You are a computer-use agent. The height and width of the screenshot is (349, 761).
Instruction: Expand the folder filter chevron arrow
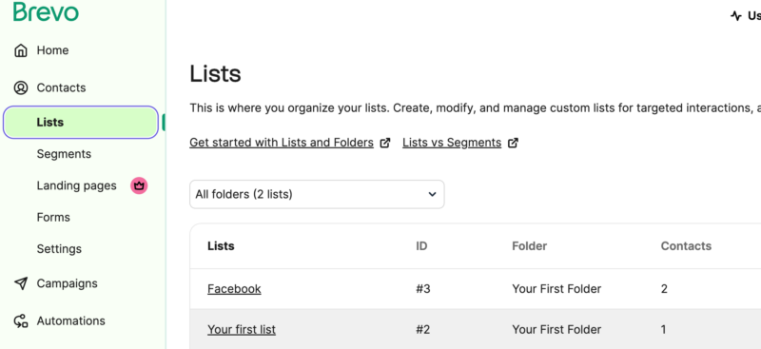tap(432, 195)
